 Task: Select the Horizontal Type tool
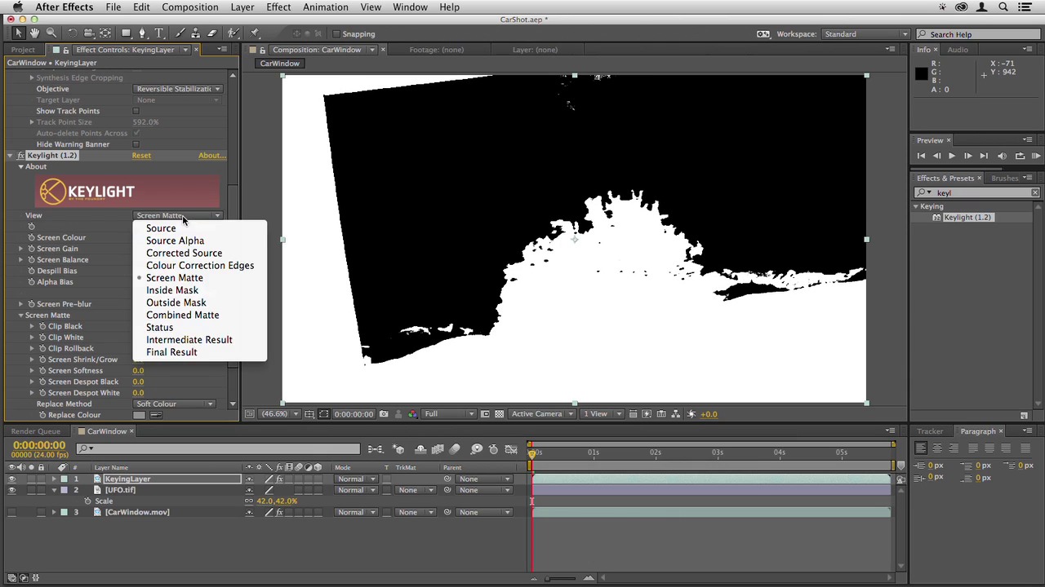pos(159,33)
